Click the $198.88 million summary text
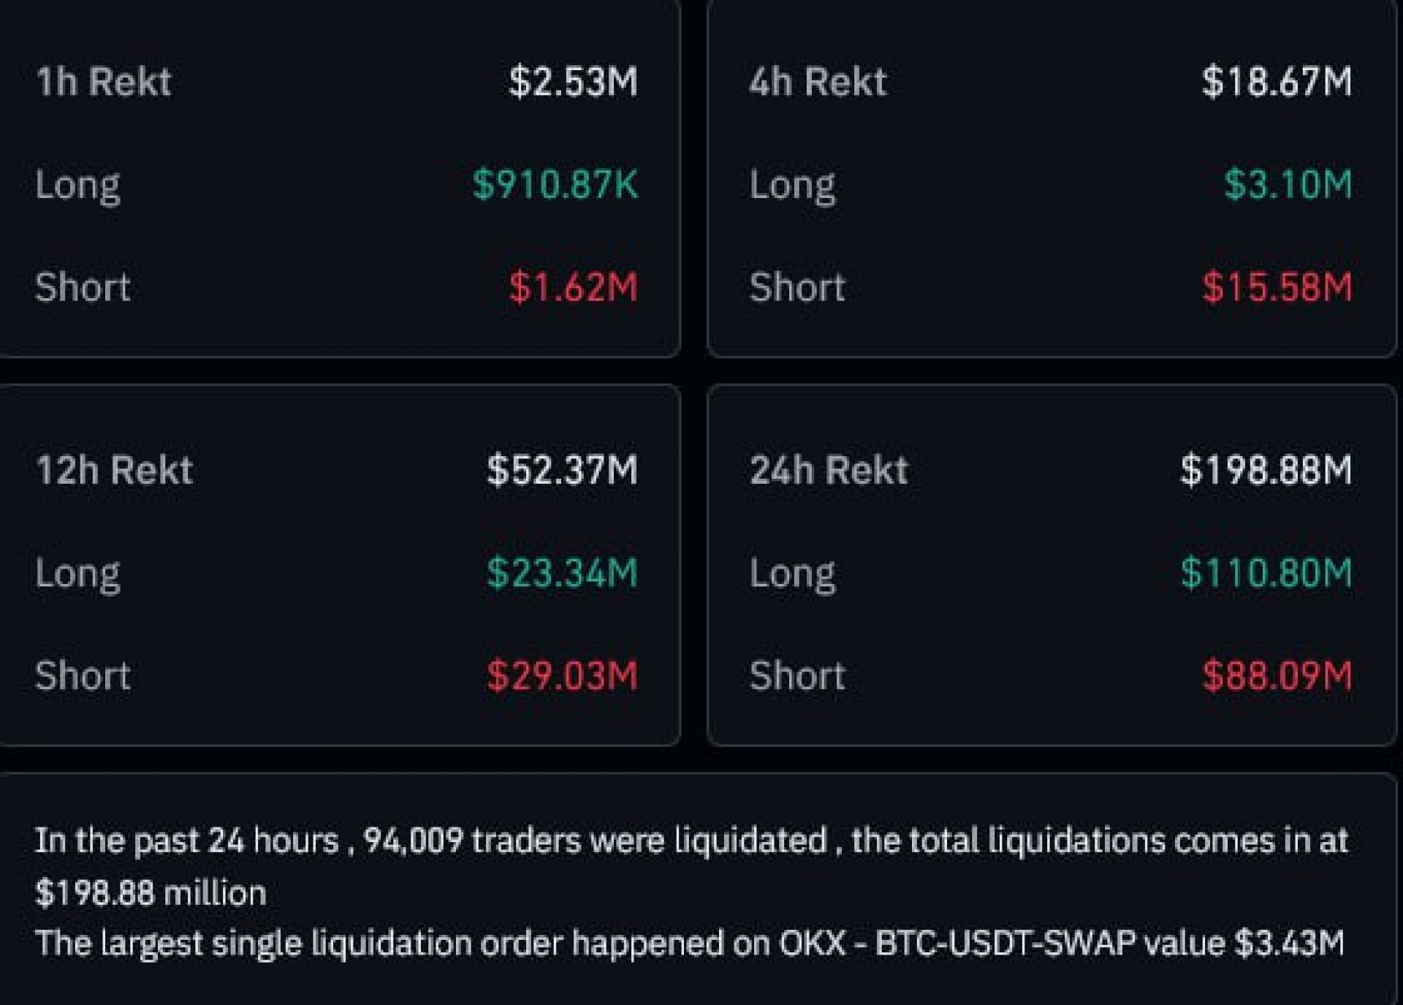The image size is (1403, 1005). point(151,893)
